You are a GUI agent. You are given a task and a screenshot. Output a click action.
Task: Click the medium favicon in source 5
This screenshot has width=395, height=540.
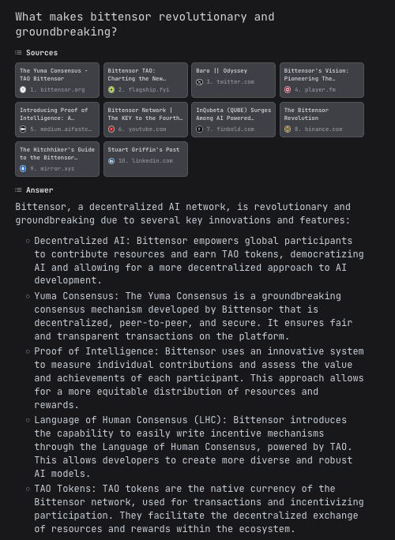pyautogui.click(x=23, y=129)
